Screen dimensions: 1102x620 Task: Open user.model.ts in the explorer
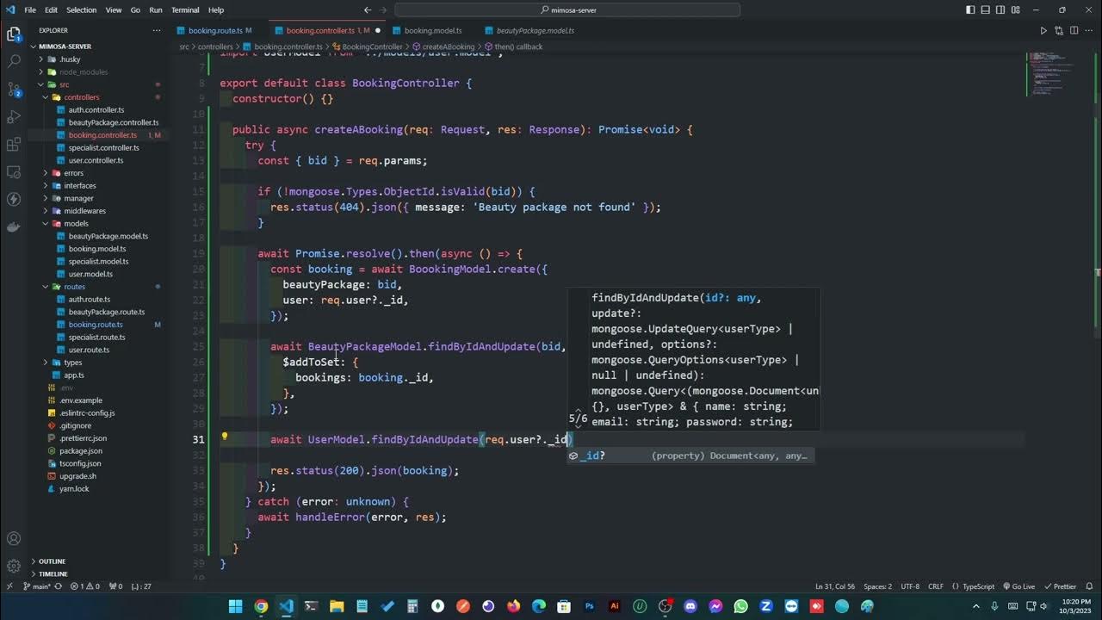tap(90, 274)
